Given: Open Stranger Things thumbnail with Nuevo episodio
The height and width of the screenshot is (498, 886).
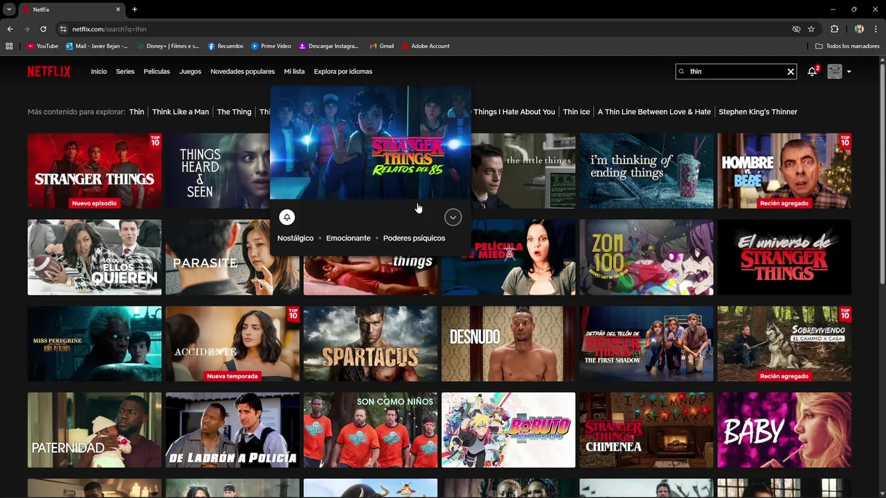Looking at the screenshot, I should pyautogui.click(x=95, y=171).
